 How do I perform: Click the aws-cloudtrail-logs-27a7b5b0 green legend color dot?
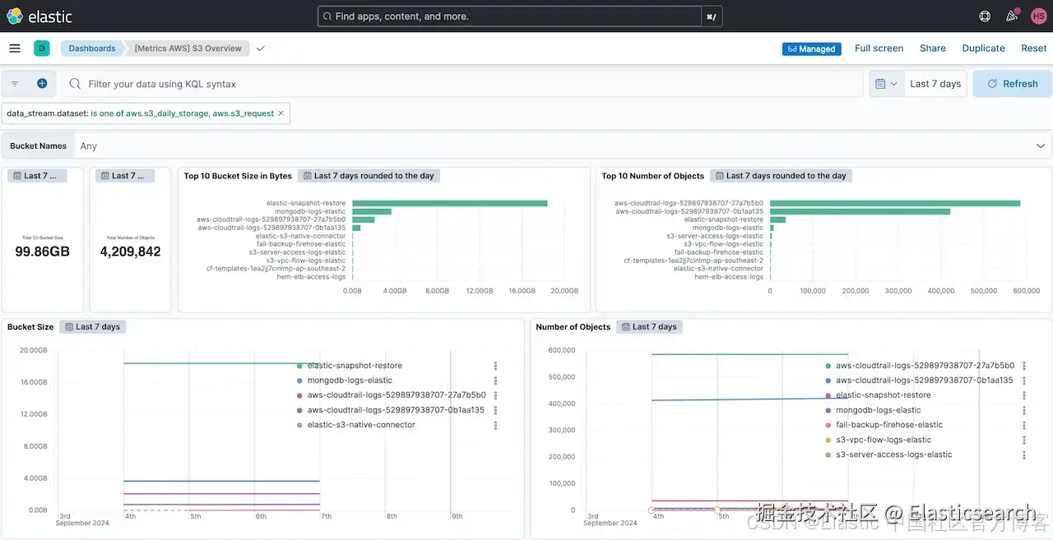(828, 366)
